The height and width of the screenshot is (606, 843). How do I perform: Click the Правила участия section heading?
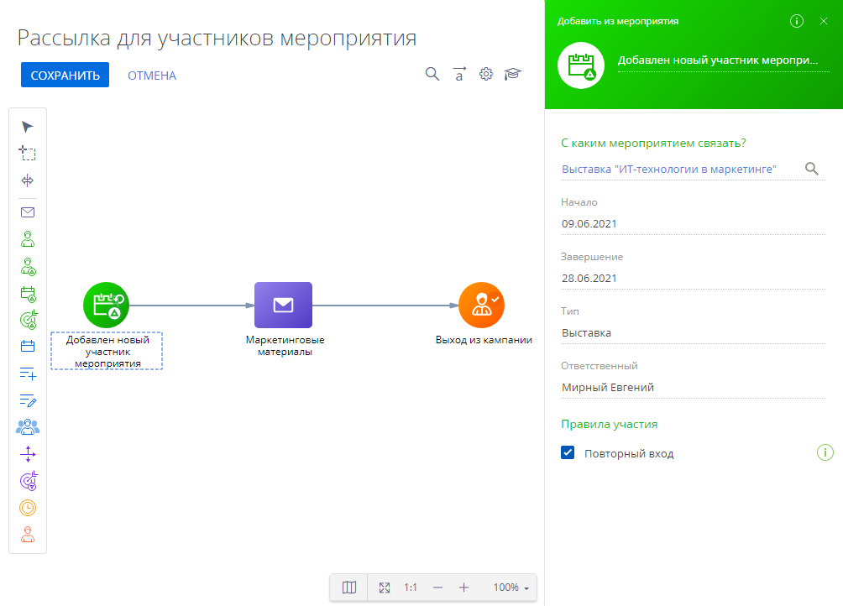coord(609,424)
